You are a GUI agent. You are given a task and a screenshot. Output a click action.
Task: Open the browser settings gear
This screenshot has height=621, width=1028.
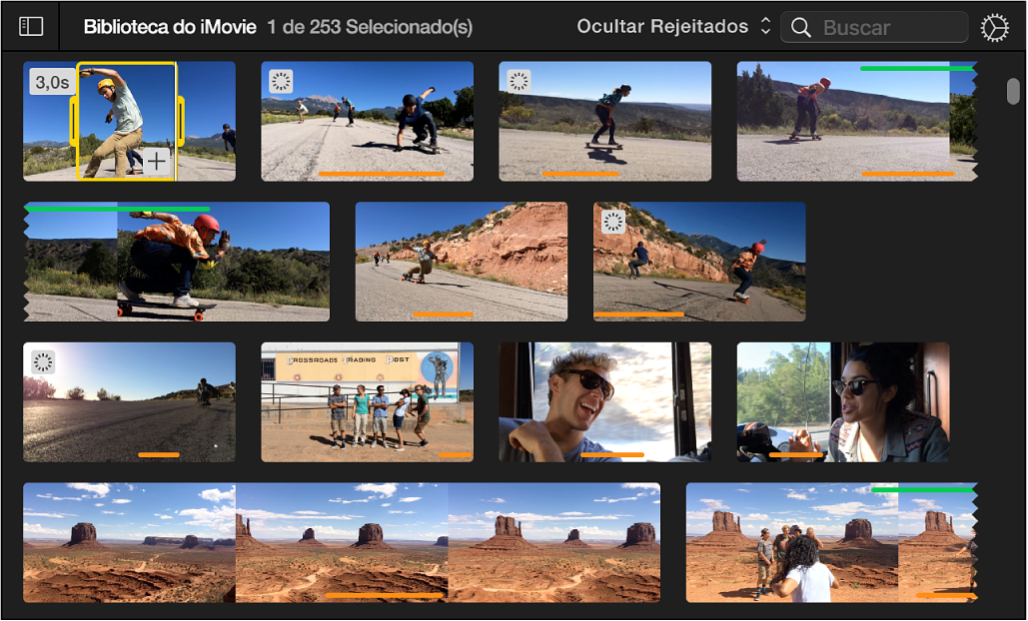point(994,28)
